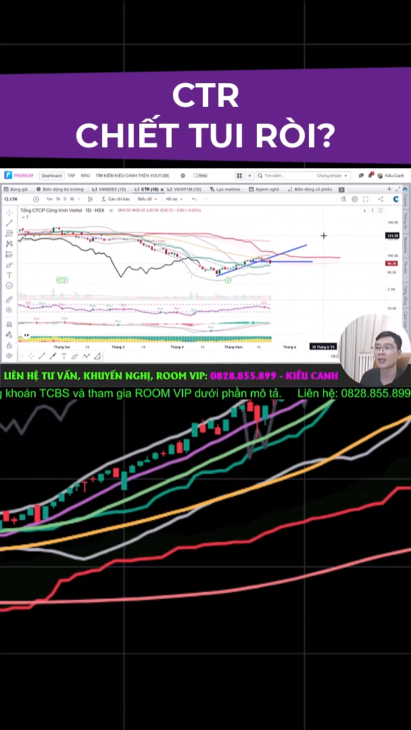Toggle the Sáng light theme switch
This screenshot has height=730, width=411.
[200, 176]
